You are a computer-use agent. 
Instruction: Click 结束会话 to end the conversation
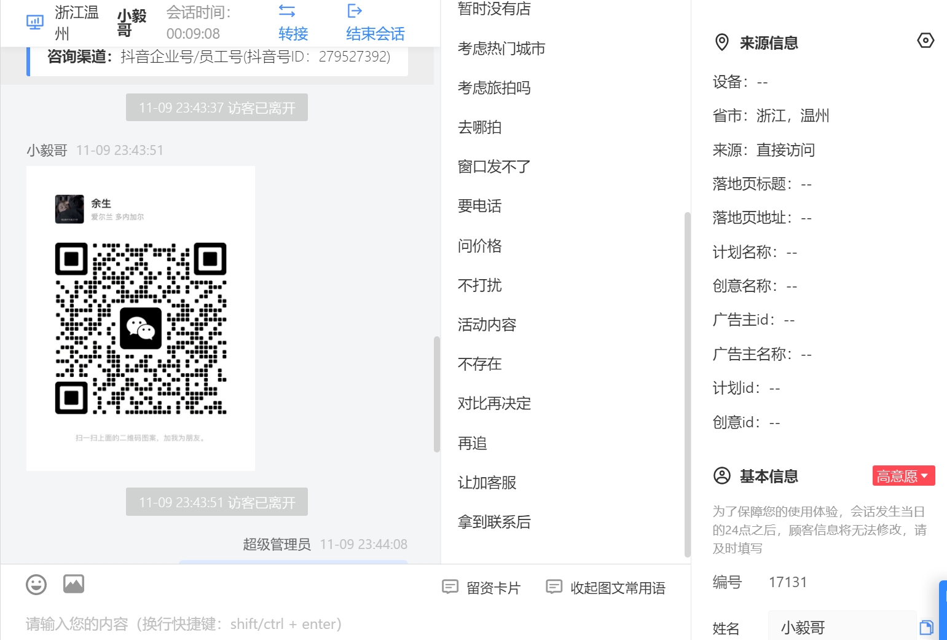point(375,34)
